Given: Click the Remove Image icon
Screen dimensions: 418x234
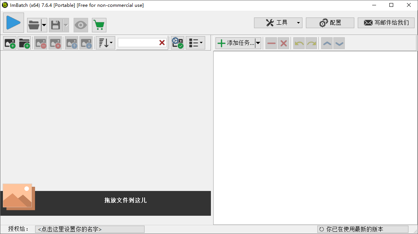Looking at the screenshot, I should coord(40,43).
